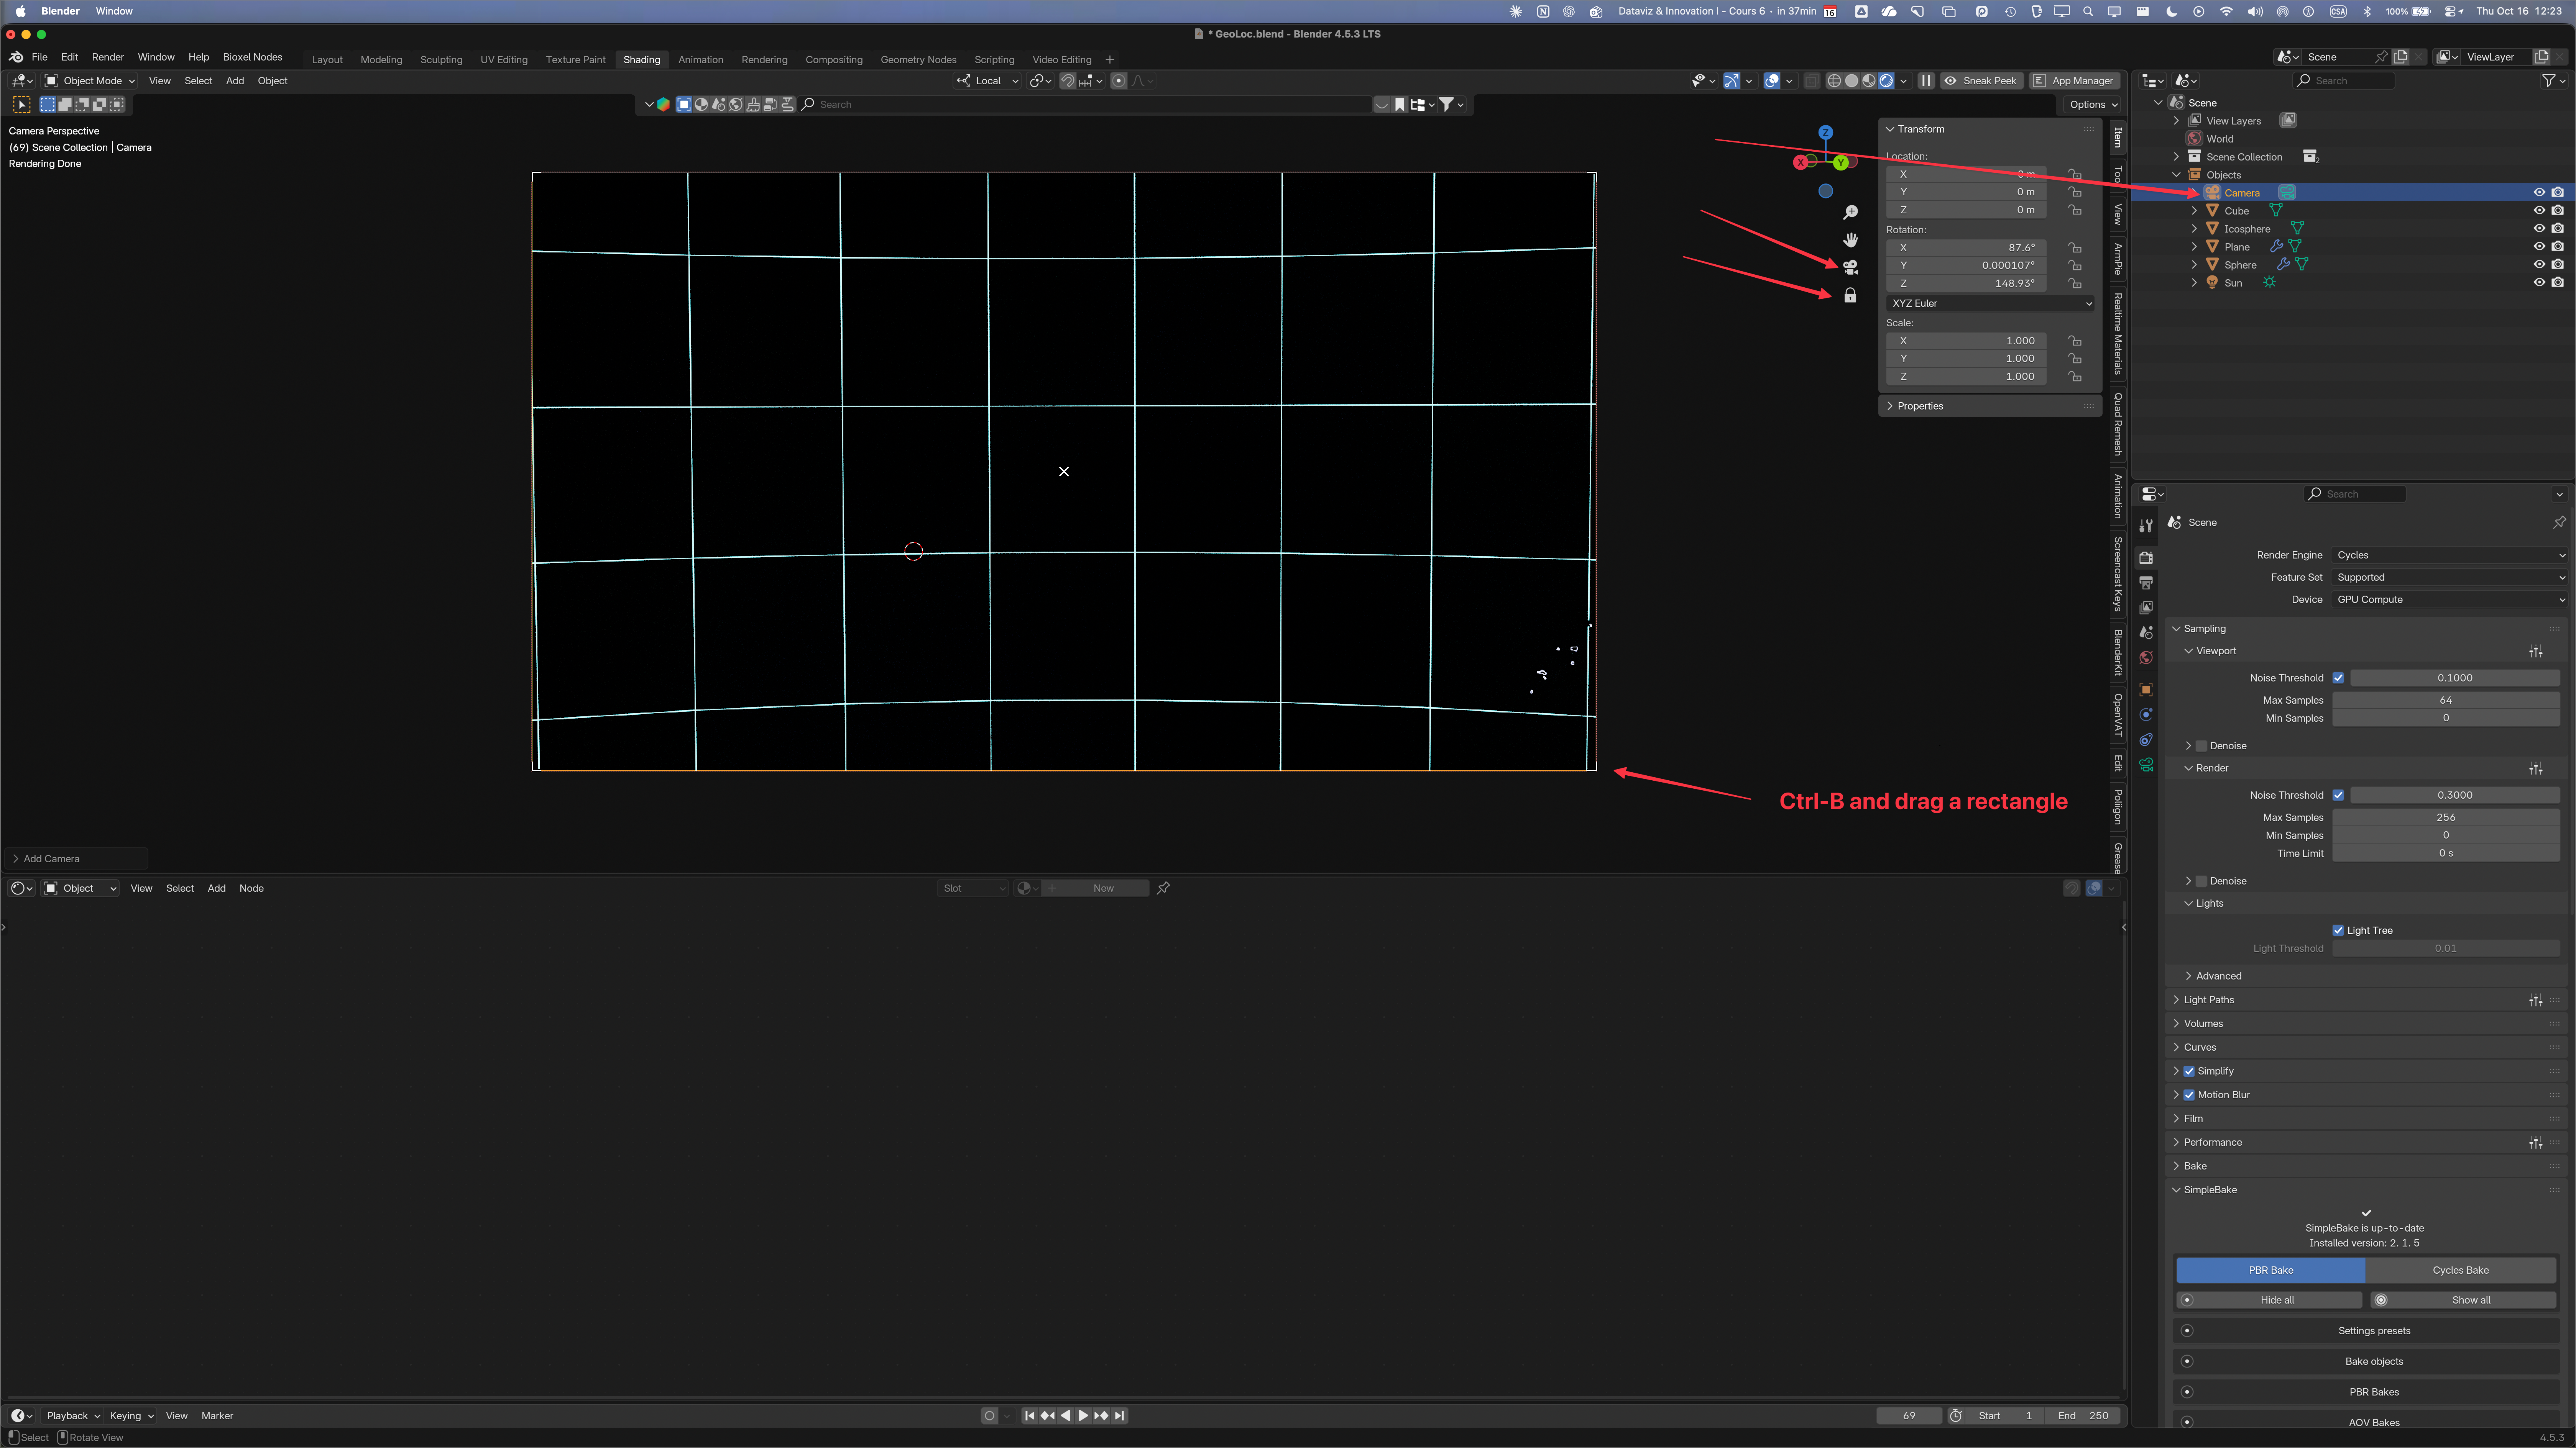Image resolution: width=2576 pixels, height=1448 pixels.
Task: Hide Sun in viewport via eye icon
Action: (2539, 283)
